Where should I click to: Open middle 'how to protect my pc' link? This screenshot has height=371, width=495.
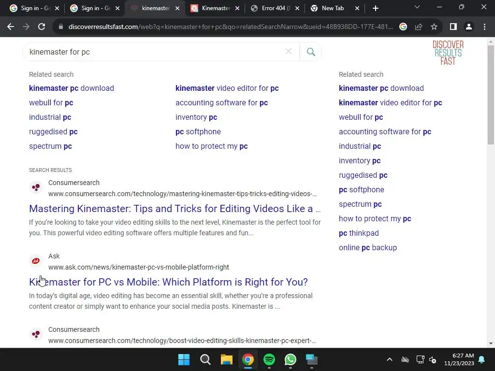tap(212, 146)
